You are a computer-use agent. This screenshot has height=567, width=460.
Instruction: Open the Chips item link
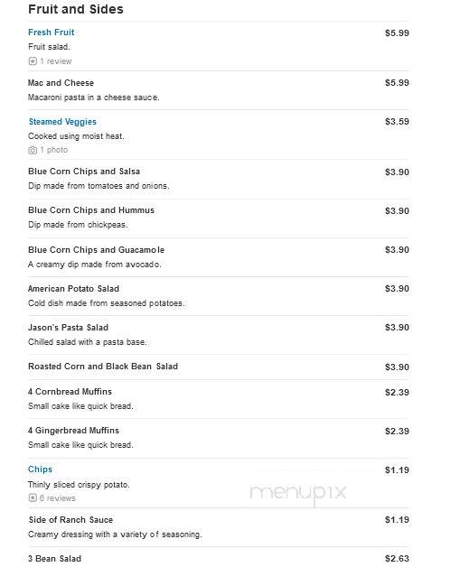tap(40, 469)
